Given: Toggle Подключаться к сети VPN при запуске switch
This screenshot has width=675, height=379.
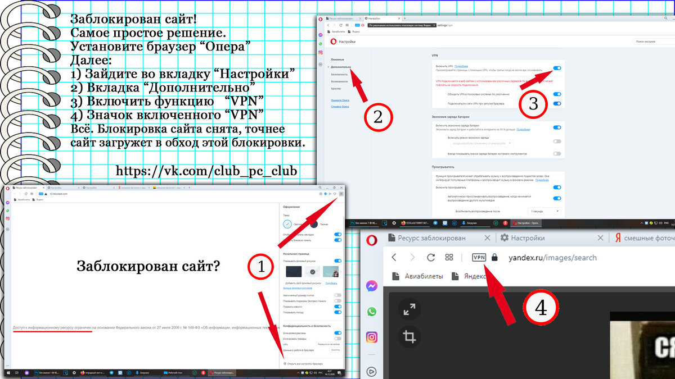Looking at the screenshot, I should pos(557,104).
